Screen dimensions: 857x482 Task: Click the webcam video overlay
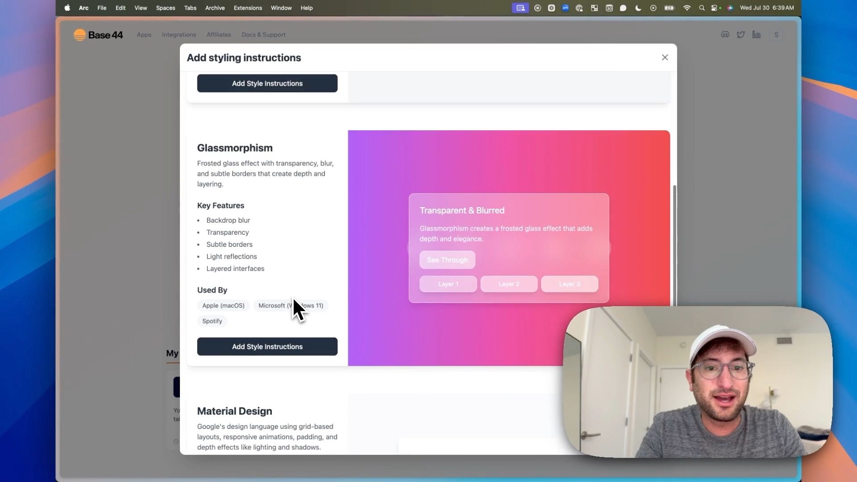pos(698,382)
